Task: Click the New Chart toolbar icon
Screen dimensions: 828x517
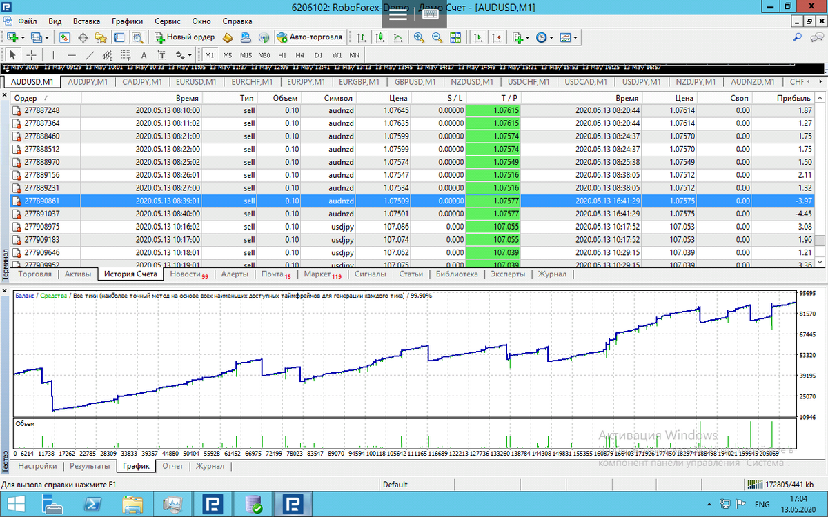Action: click(12, 37)
